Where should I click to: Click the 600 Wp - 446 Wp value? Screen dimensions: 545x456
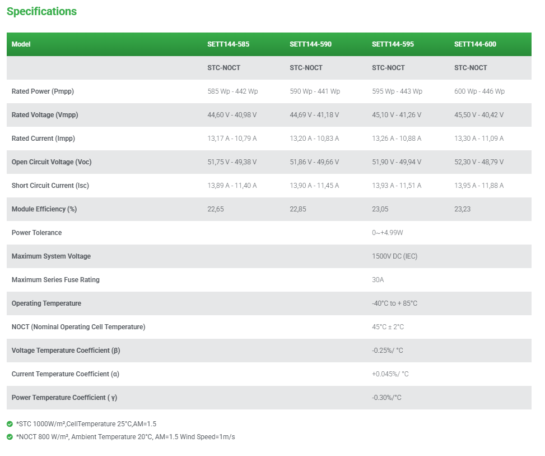pyautogui.click(x=479, y=91)
